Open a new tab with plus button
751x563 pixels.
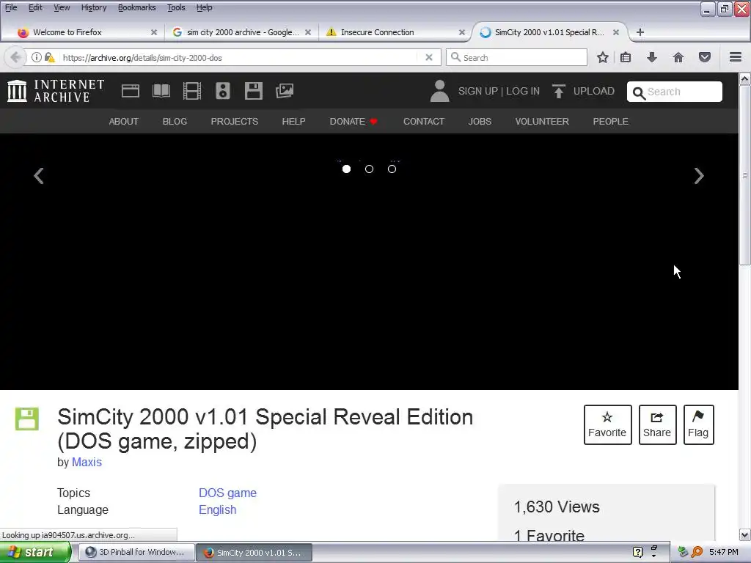point(640,32)
